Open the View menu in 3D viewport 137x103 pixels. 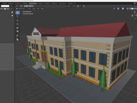29,9
